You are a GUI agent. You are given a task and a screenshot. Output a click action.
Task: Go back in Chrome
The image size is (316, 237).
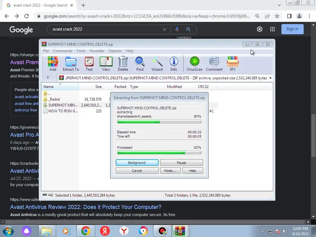(x=7, y=16)
